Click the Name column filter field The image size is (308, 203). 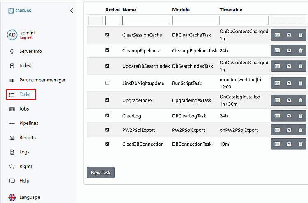146,20
